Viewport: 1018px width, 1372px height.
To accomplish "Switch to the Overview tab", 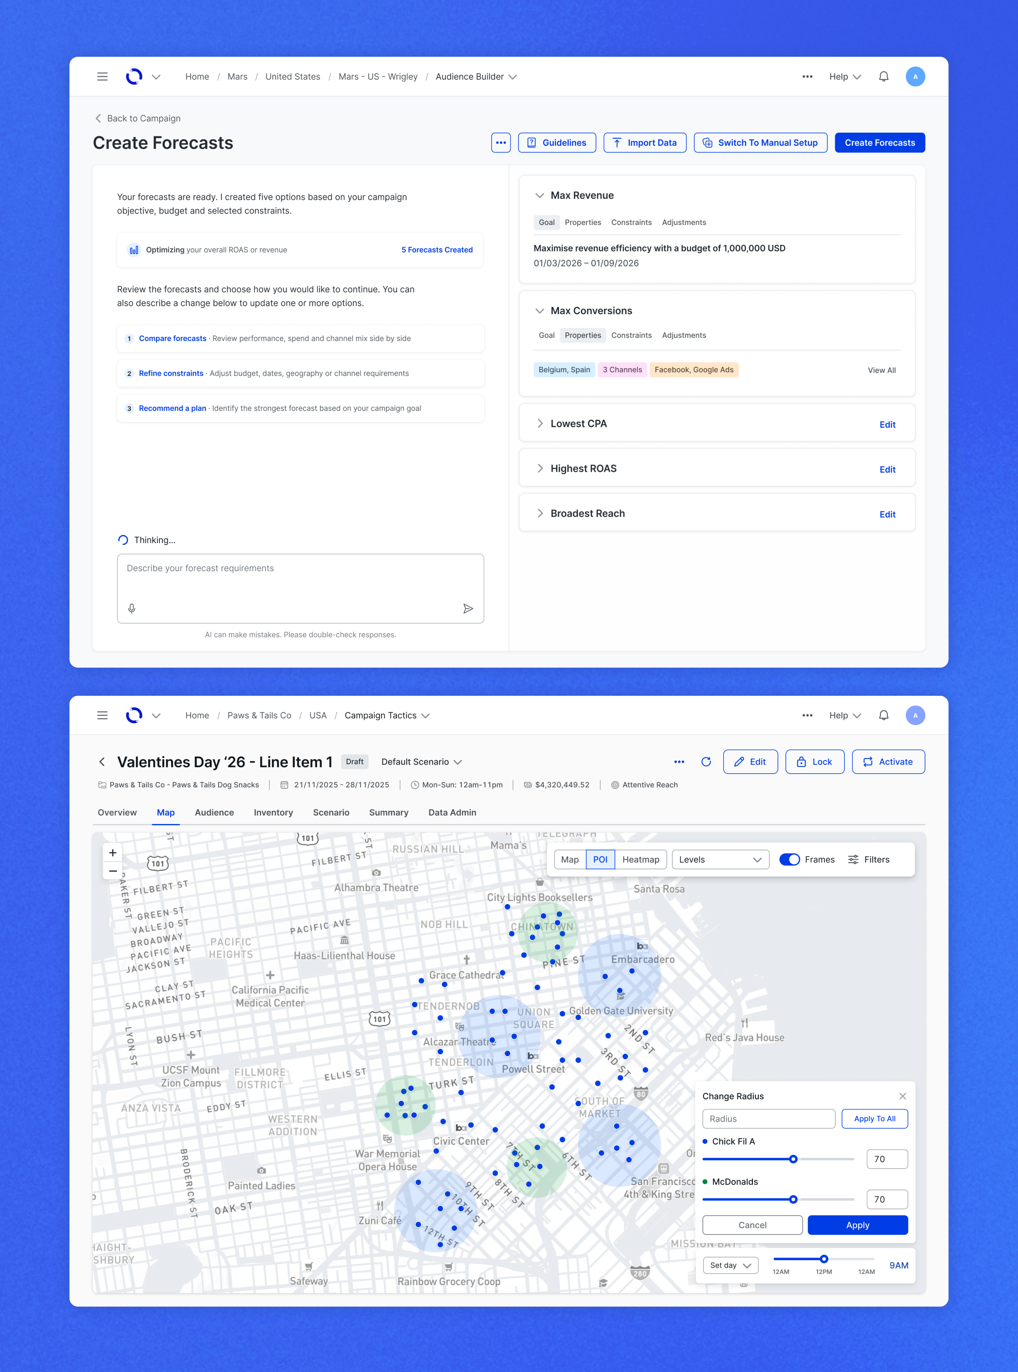I will click(x=117, y=812).
